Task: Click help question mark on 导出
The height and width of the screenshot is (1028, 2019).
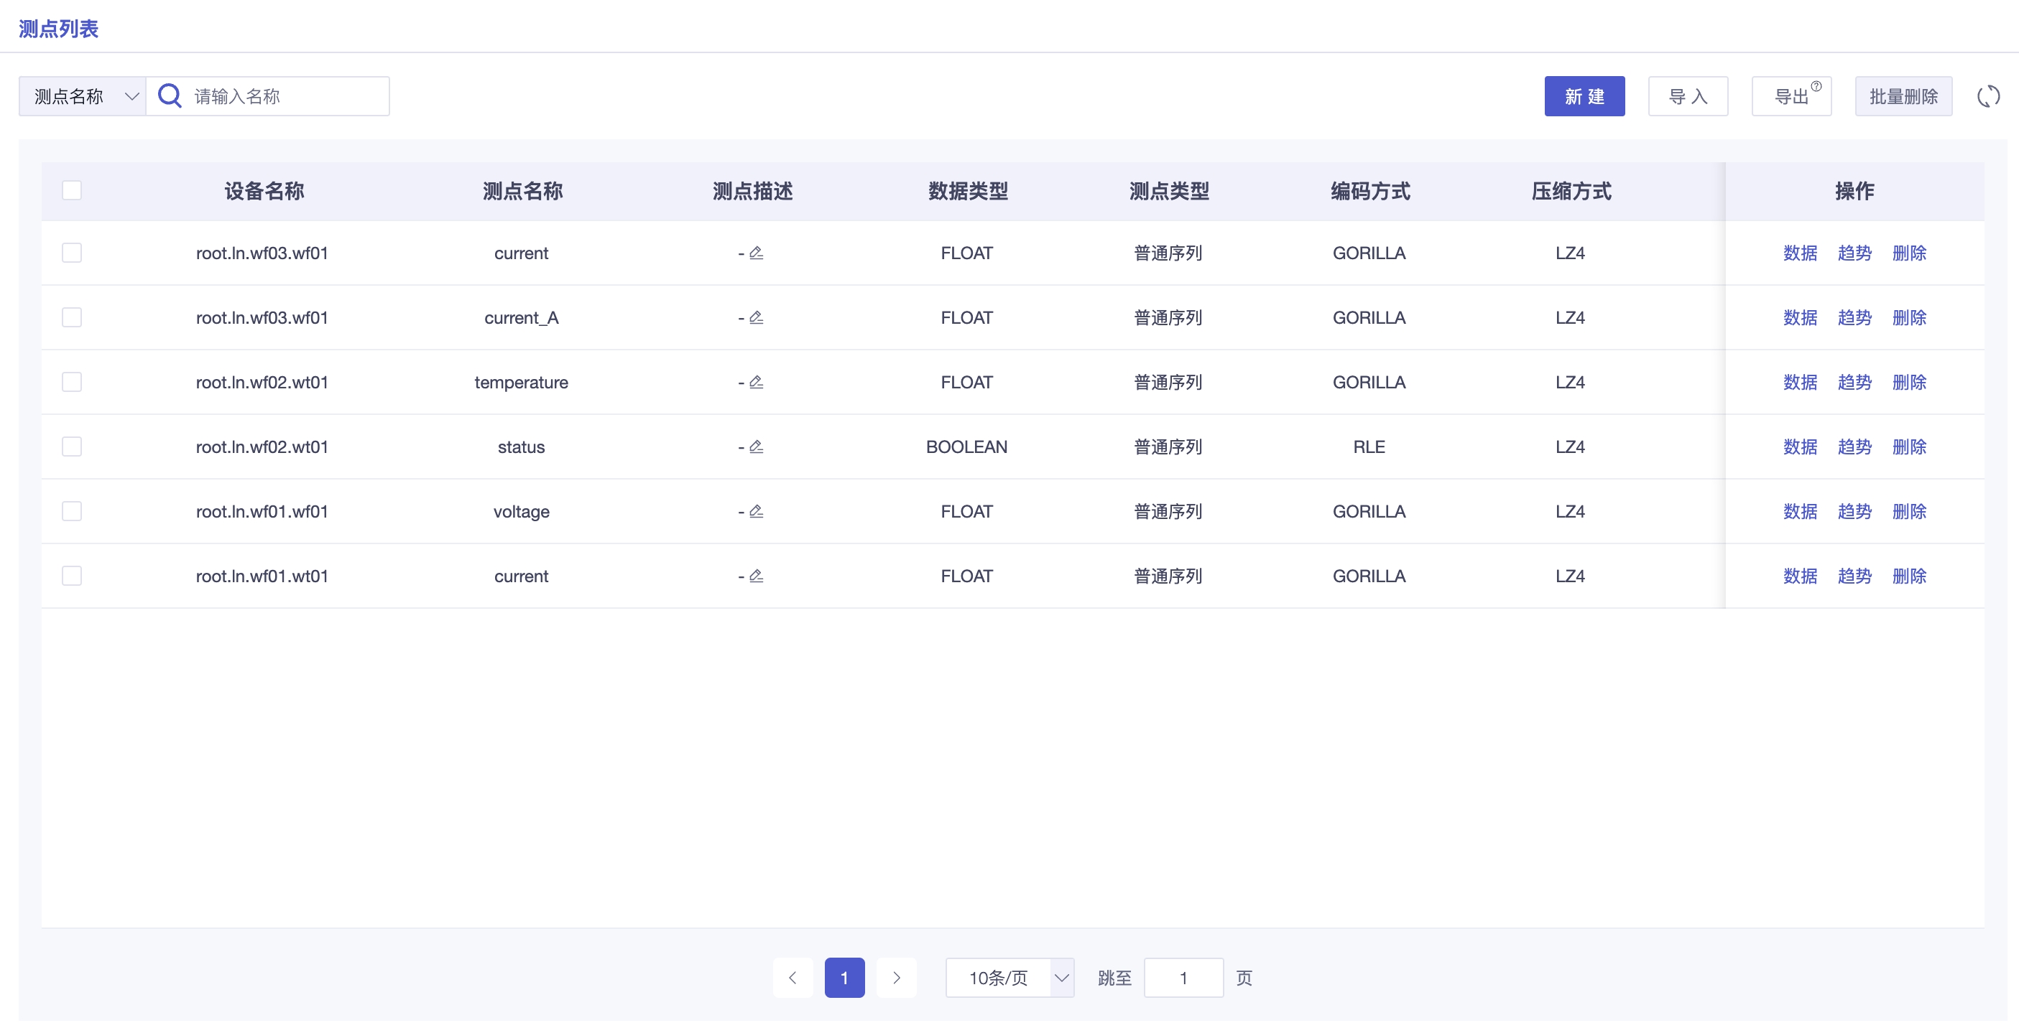Action: coord(1816,86)
